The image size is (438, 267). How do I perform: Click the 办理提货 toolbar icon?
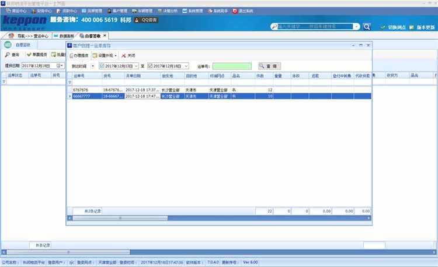point(72,55)
